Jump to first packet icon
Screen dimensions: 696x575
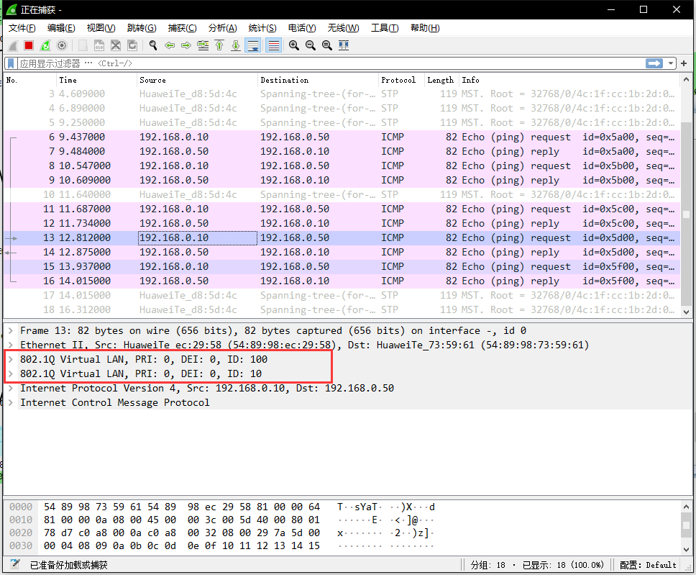point(219,45)
